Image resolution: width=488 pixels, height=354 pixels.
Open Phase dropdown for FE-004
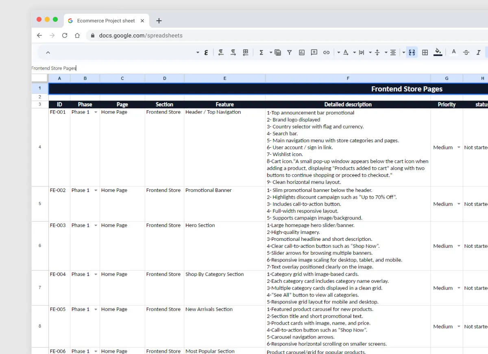coord(96,274)
